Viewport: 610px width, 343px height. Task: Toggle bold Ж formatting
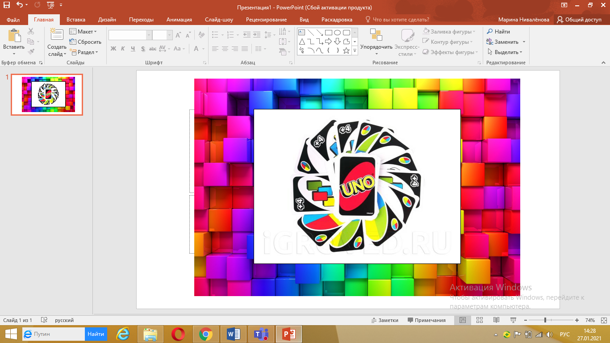(x=113, y=49)
